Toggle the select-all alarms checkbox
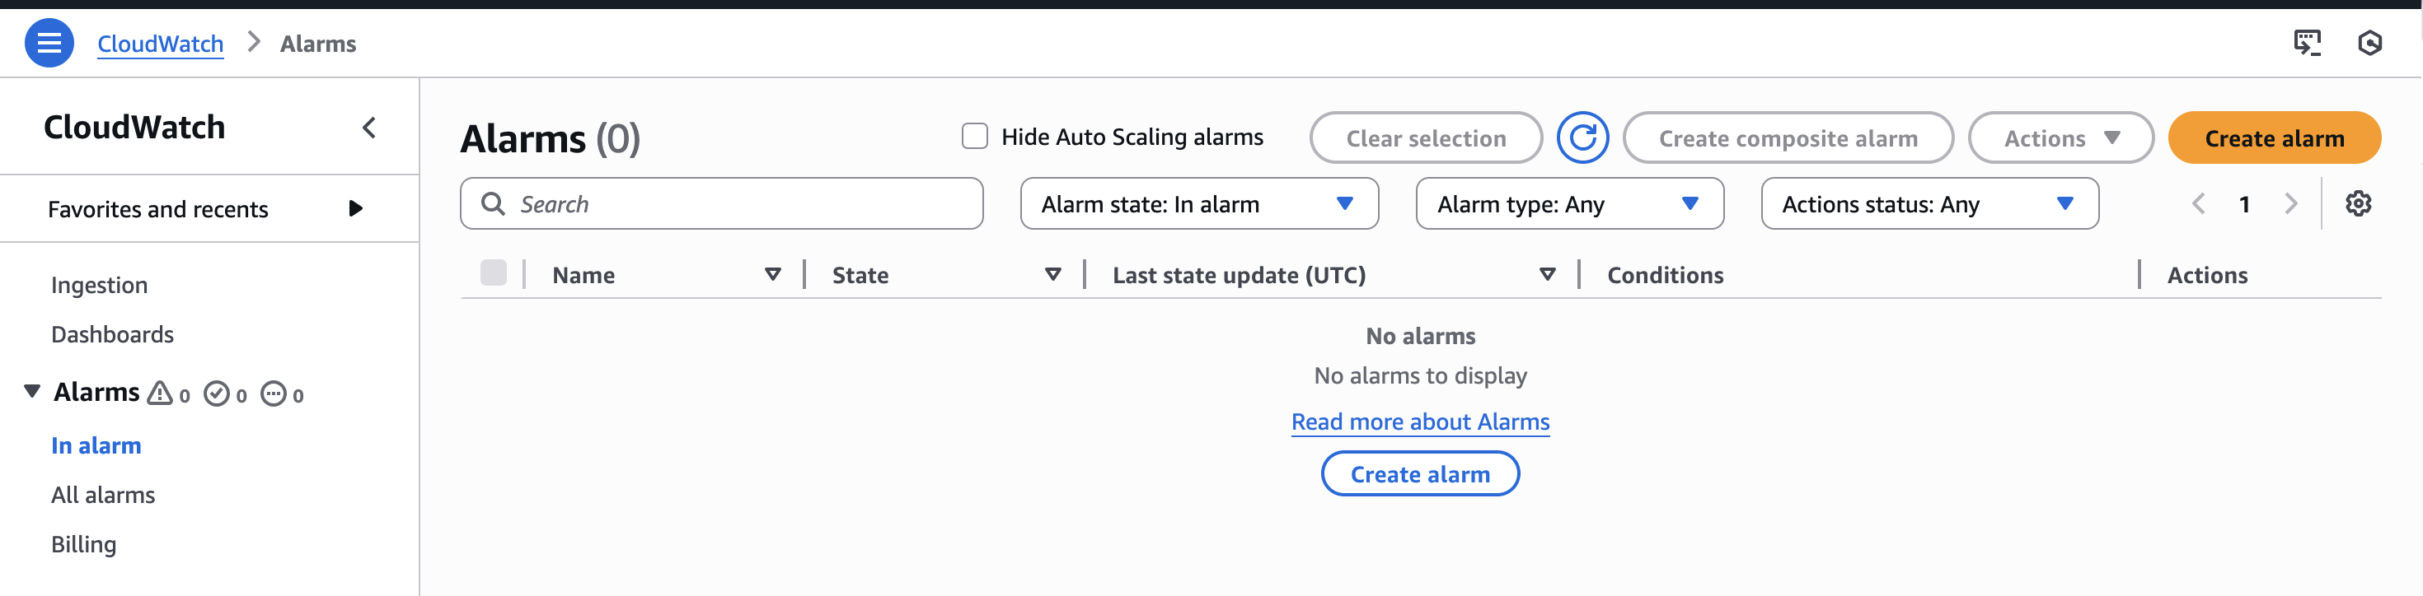 coord(493,273)
